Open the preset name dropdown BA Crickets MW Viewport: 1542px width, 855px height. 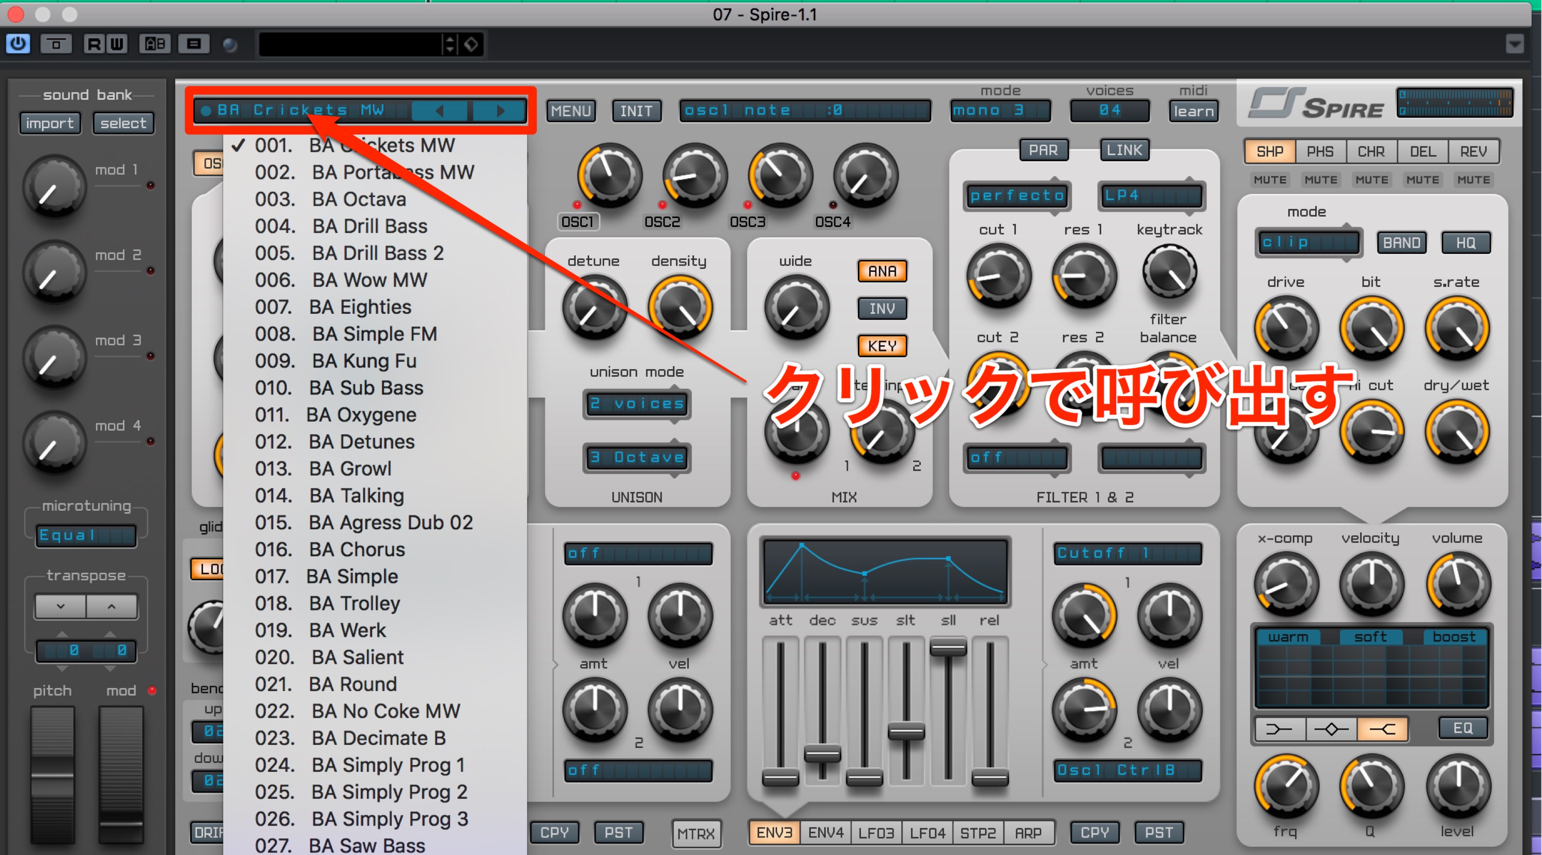[302, 111]
